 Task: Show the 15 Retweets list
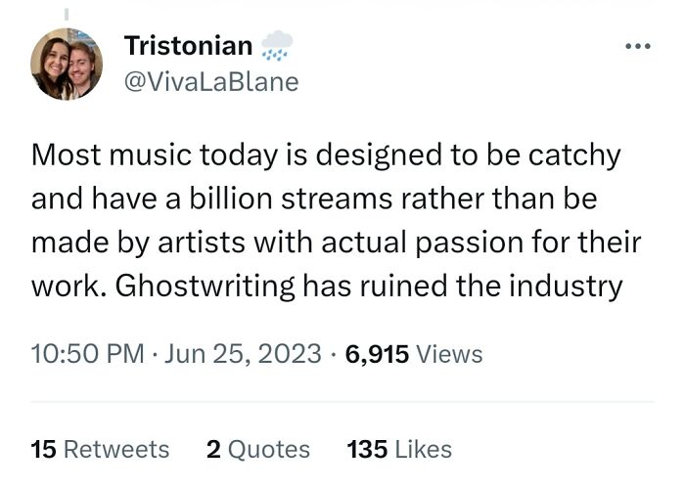(100, 449)
